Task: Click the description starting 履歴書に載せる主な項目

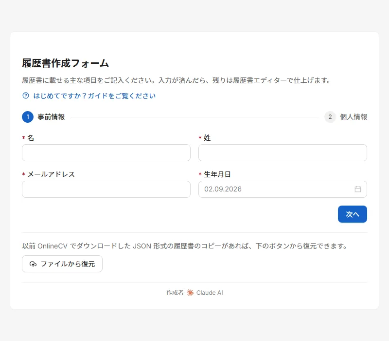Action: point(176,80)
